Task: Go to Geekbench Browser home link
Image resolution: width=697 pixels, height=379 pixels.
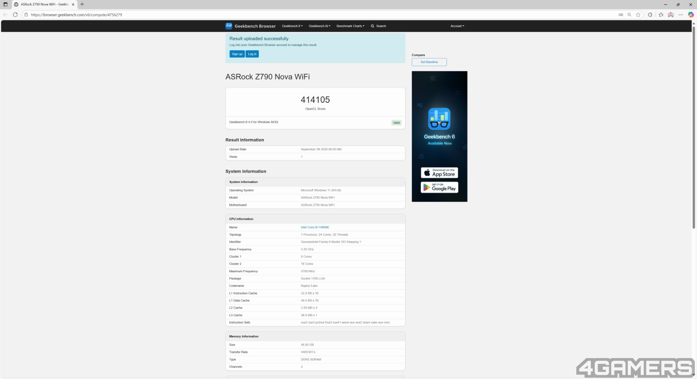Action: click(255, 26)
